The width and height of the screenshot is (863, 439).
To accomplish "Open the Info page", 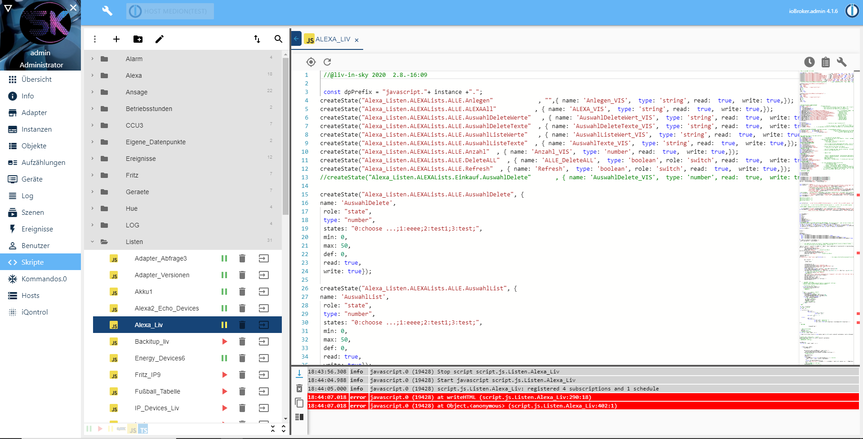I will (40, 96).
